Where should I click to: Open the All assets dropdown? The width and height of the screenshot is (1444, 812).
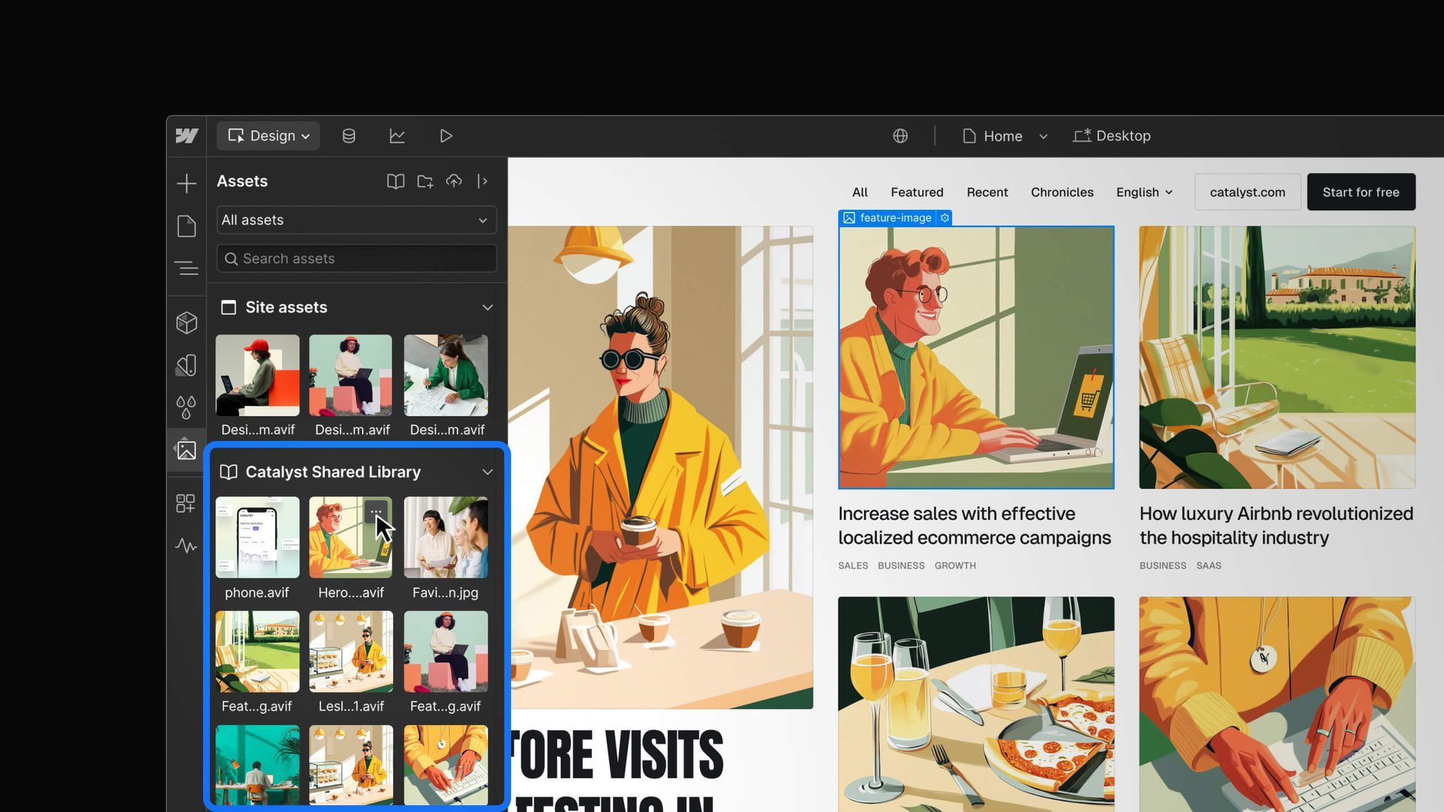click(x=356, y=220)
